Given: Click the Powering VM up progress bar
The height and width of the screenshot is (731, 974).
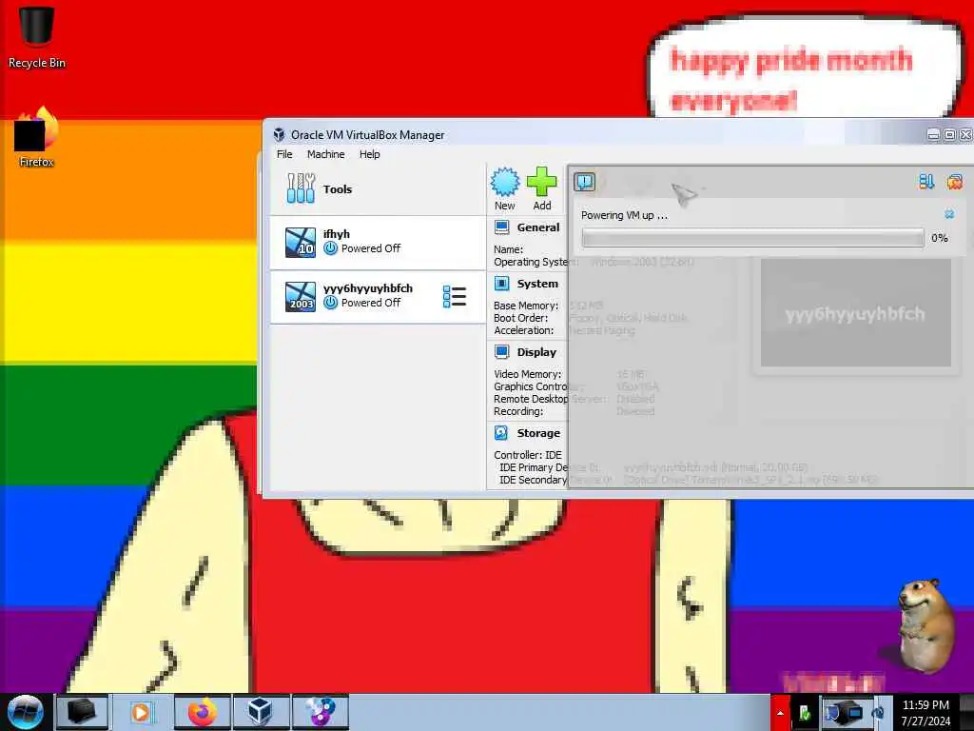Looking at the screenshot, I should pos(752,237).
